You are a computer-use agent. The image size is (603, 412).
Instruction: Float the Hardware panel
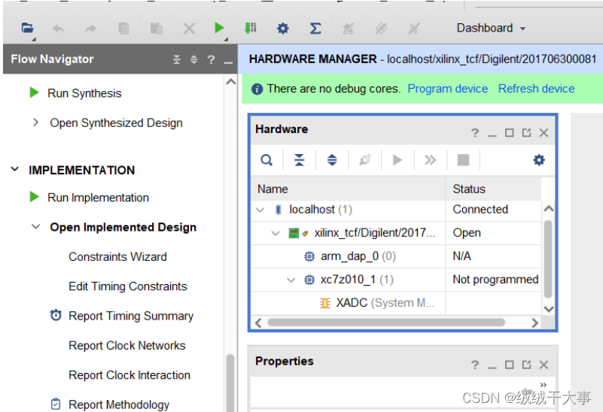526,133
